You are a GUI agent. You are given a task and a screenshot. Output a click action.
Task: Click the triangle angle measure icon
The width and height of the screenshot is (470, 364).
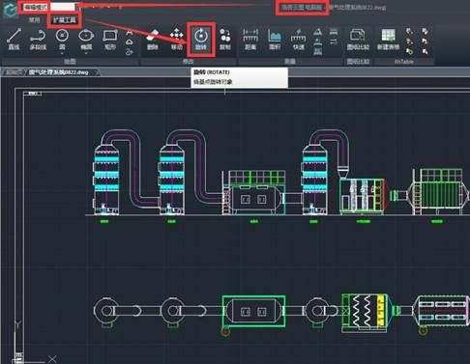tap(317, 32)
